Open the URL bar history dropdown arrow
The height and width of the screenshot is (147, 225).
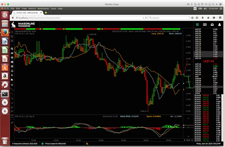coord(144,18)
